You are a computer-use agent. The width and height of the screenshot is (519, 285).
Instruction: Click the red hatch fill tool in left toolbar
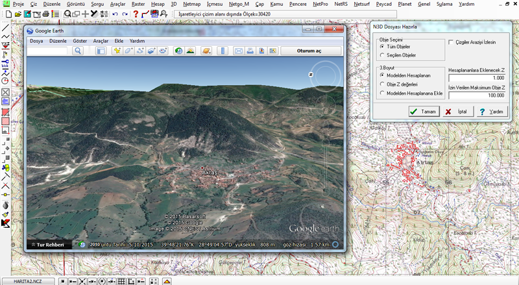point(5,121)
